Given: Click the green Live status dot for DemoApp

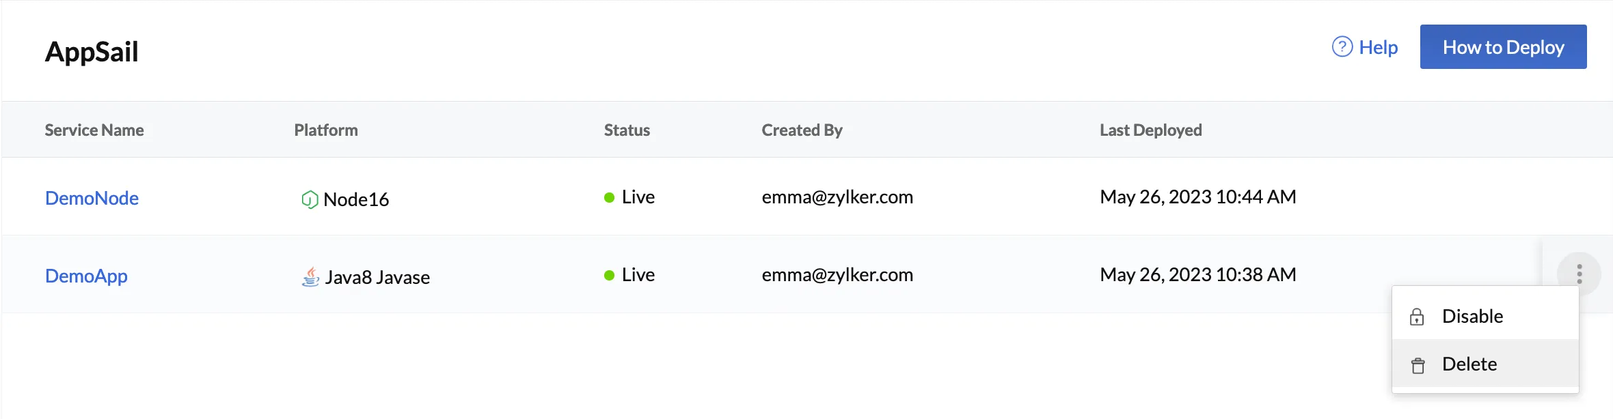Looking at the screenshot, I should point(610,276).
